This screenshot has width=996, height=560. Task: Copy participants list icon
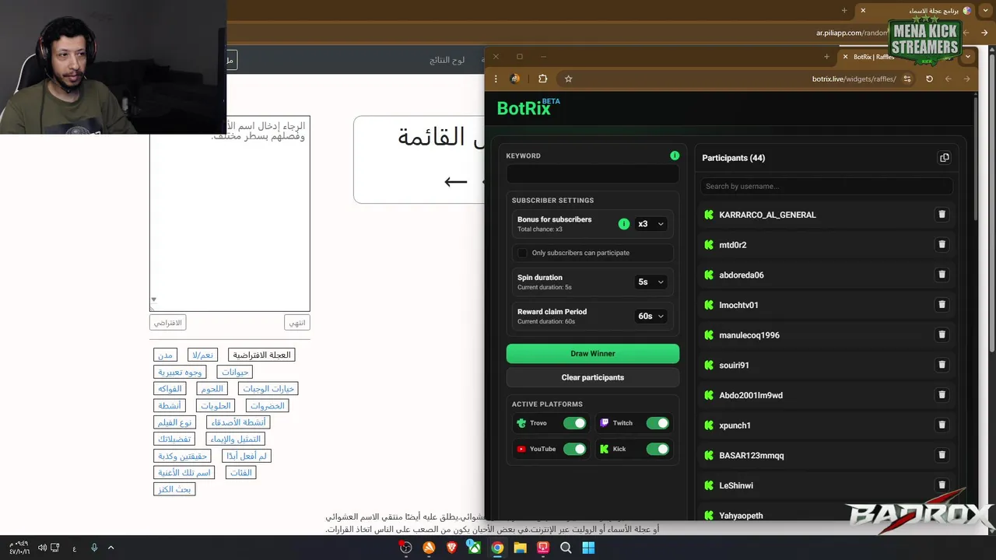coord(944,158)
